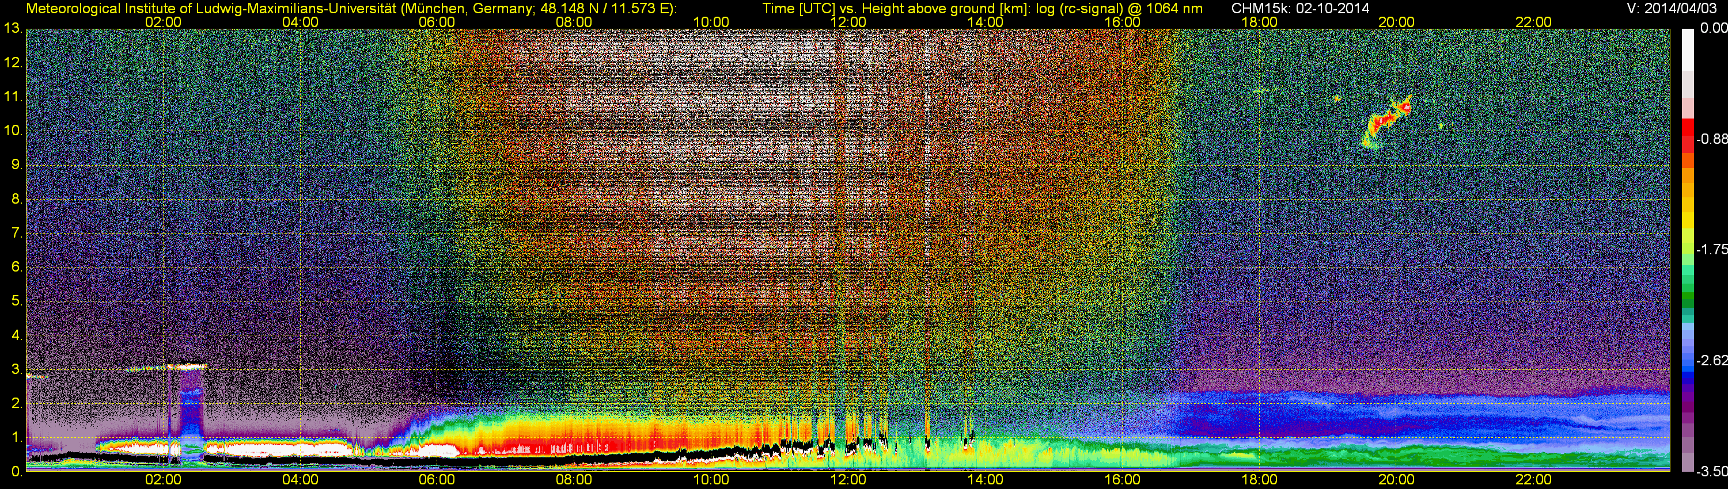The height and width of the screenshot is (489, 1728).
Task: Click the 16:00 label on the top time axis
Action: (x=1122, y=22)
